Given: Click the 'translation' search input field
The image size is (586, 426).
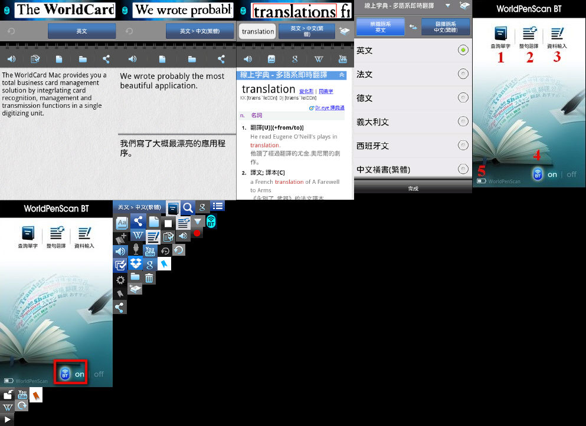Looking at the screenshot, I should coord(258,31).
